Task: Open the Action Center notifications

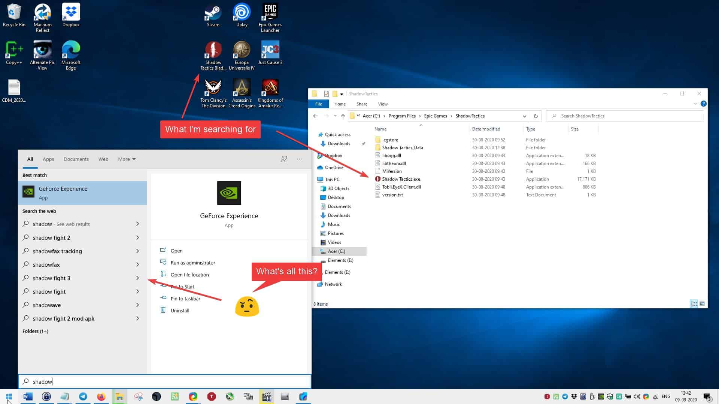Action: (707, 397)
